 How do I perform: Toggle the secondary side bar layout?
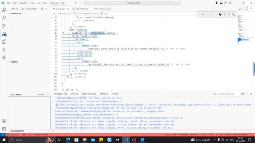point(226,3)
